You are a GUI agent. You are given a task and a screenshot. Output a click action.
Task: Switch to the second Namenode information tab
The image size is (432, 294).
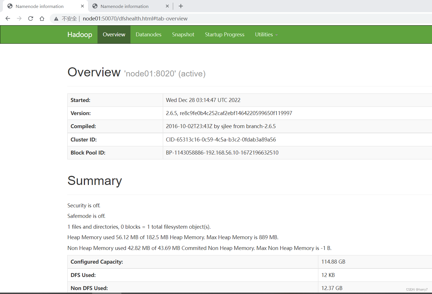click(130, 6)
